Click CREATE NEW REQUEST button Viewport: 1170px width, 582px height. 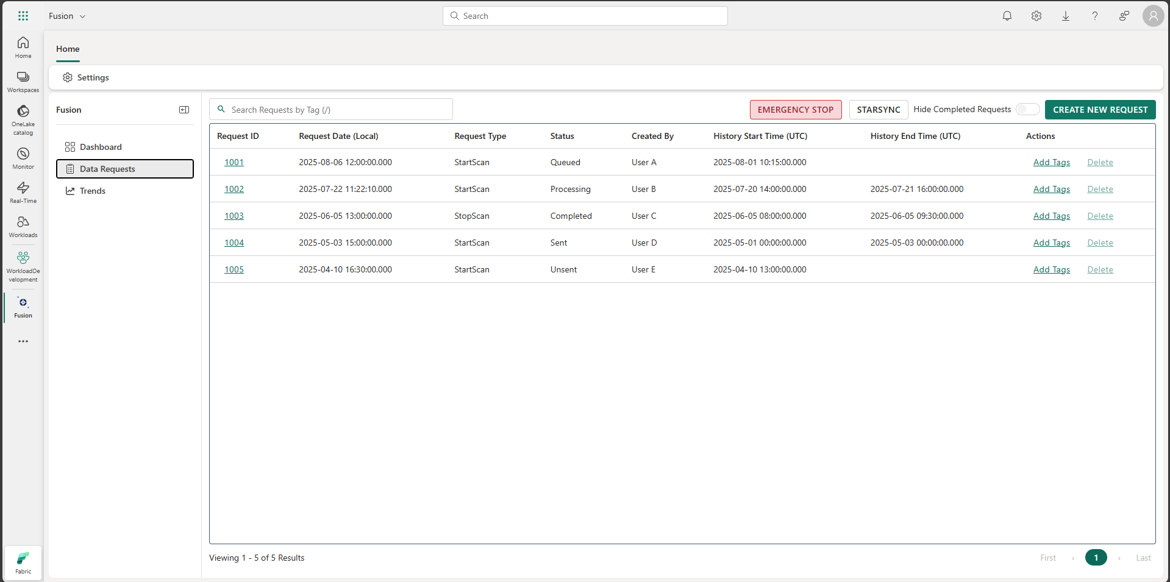click(x=1100, y=110)
